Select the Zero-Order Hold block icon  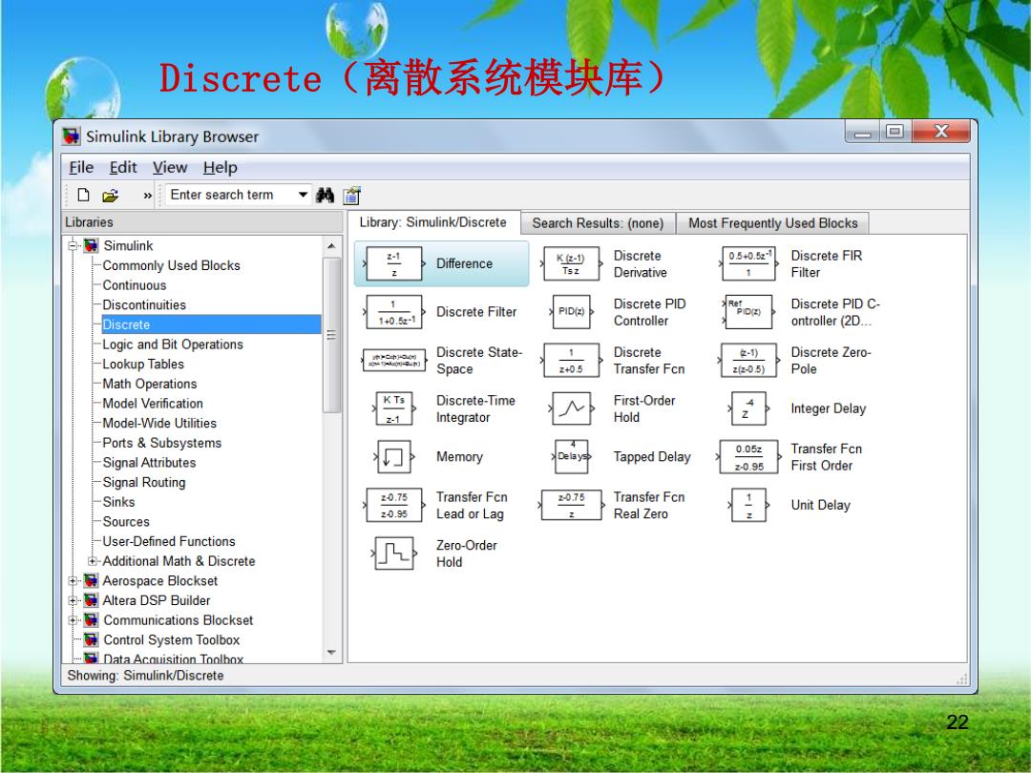[x=394, y=554]
